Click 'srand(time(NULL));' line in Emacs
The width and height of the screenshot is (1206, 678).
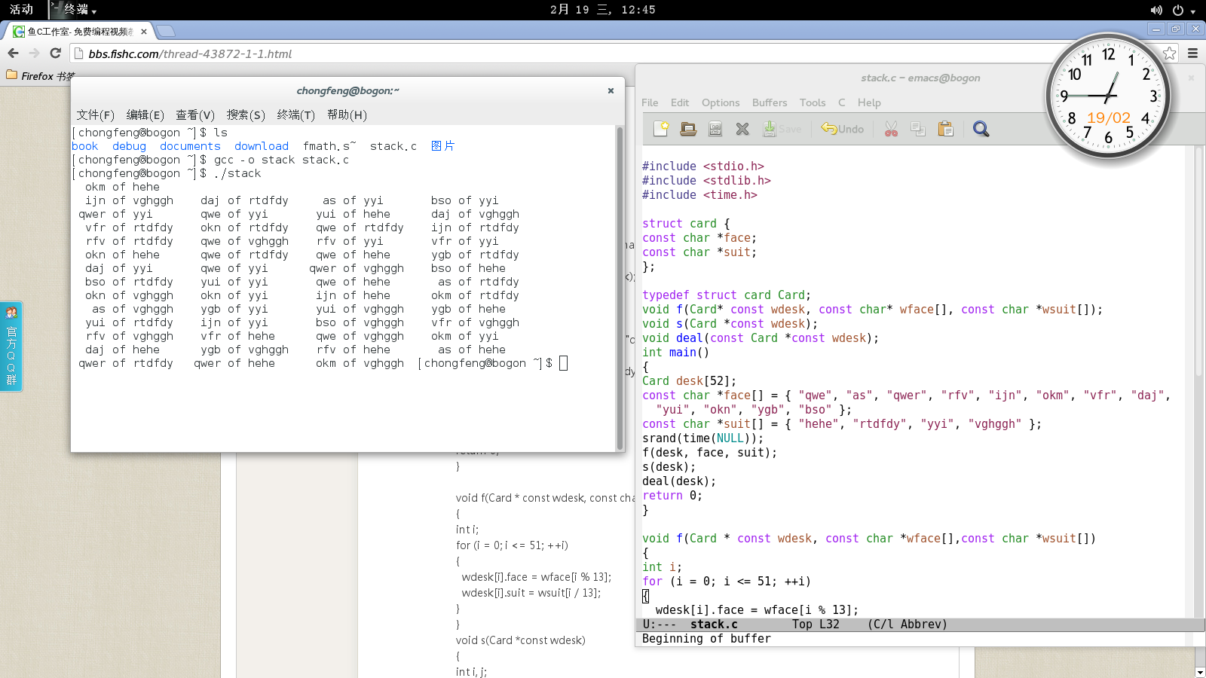(x=702, y=438)
